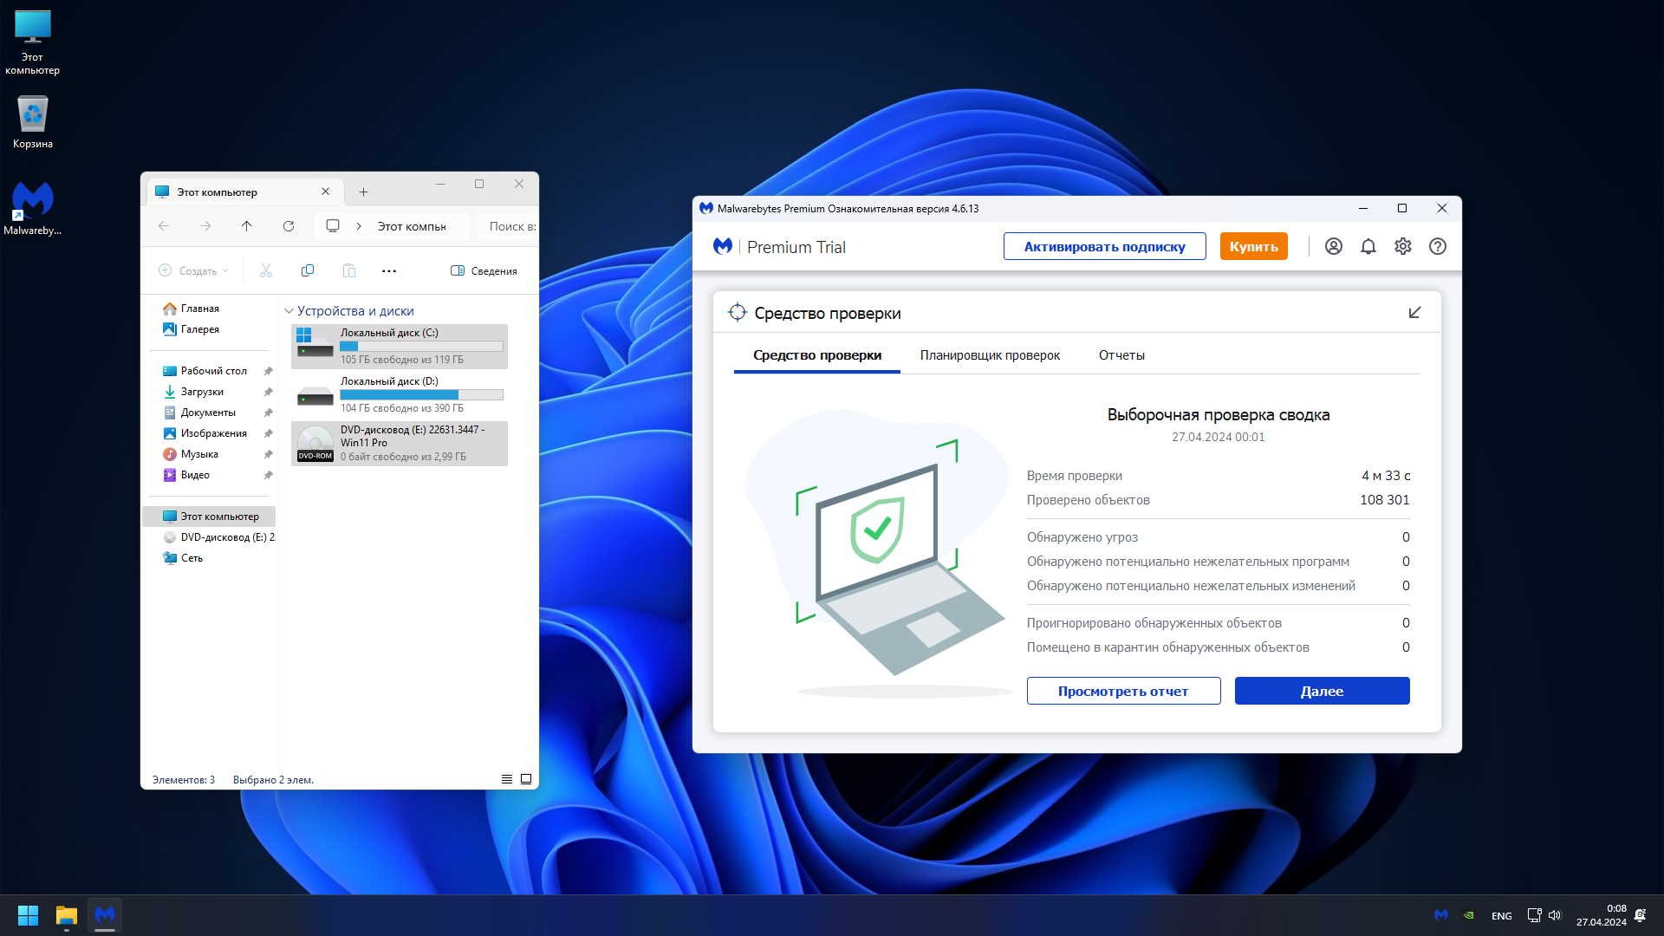Switch to the Планировщик проверок tab

(x=990, y=355)
